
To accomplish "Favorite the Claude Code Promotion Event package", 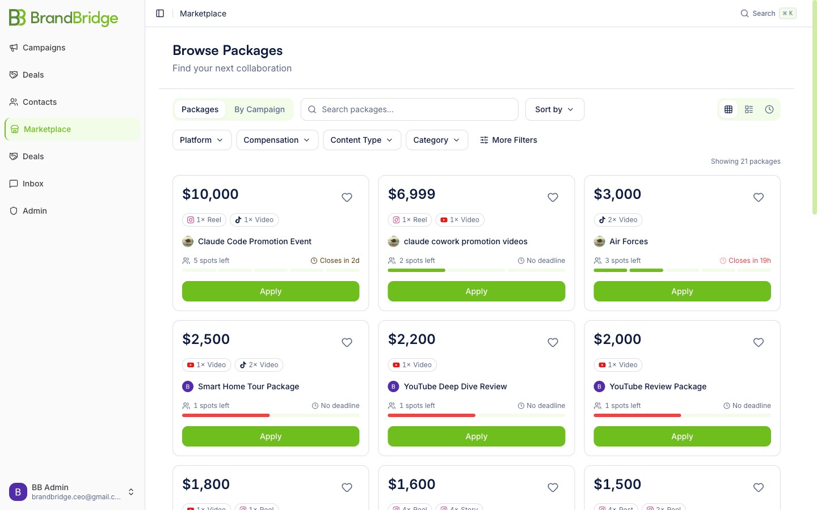I will [x=347, y=197].
